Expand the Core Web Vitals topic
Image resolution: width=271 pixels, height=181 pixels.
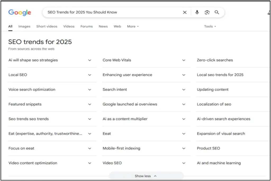[184, 60]
